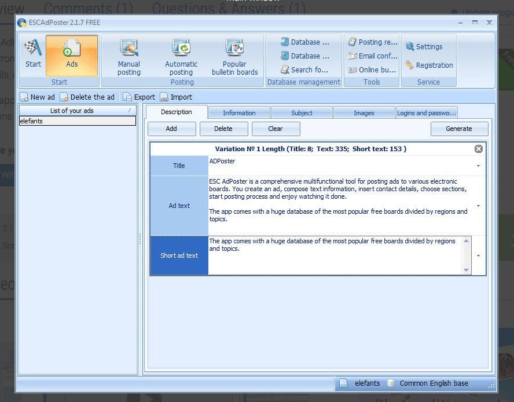The image size is (514, 402).
Task: Click Delete the ad in the toolbar
Action: tap(87, 97)
